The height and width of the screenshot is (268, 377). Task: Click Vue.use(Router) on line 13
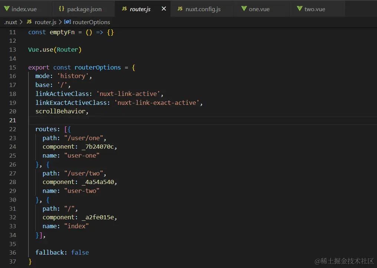point(55,49)
